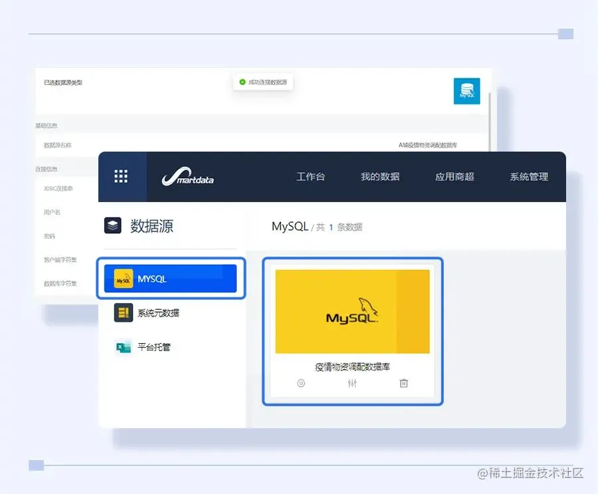
Task: Click the A城疫情物资调配数据库 value
Action: click(x=427, y=145)
